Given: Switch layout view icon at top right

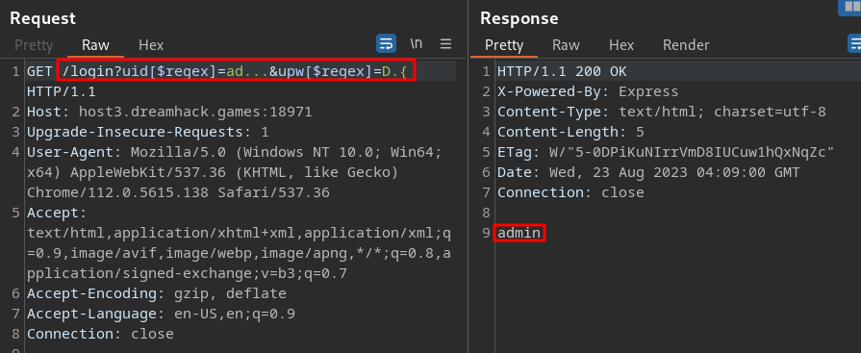Looking at the screenshot, I should coord(850,7).
